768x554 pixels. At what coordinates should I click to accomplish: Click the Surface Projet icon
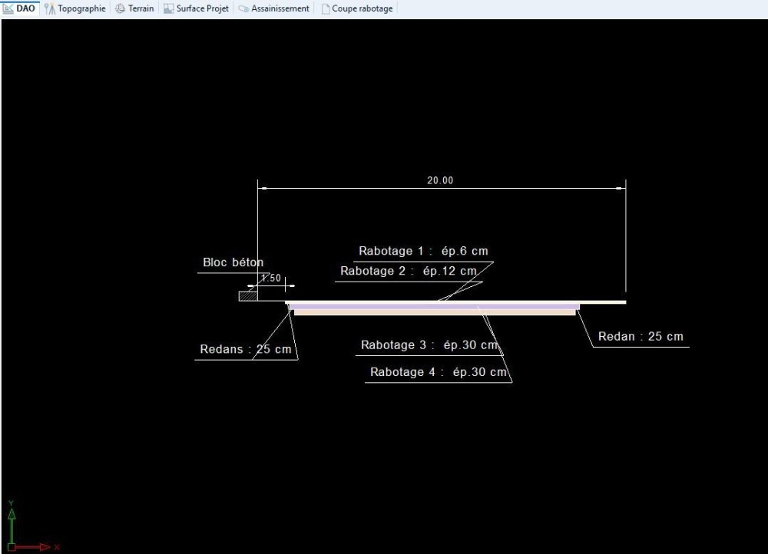click(x=168, y=8)
